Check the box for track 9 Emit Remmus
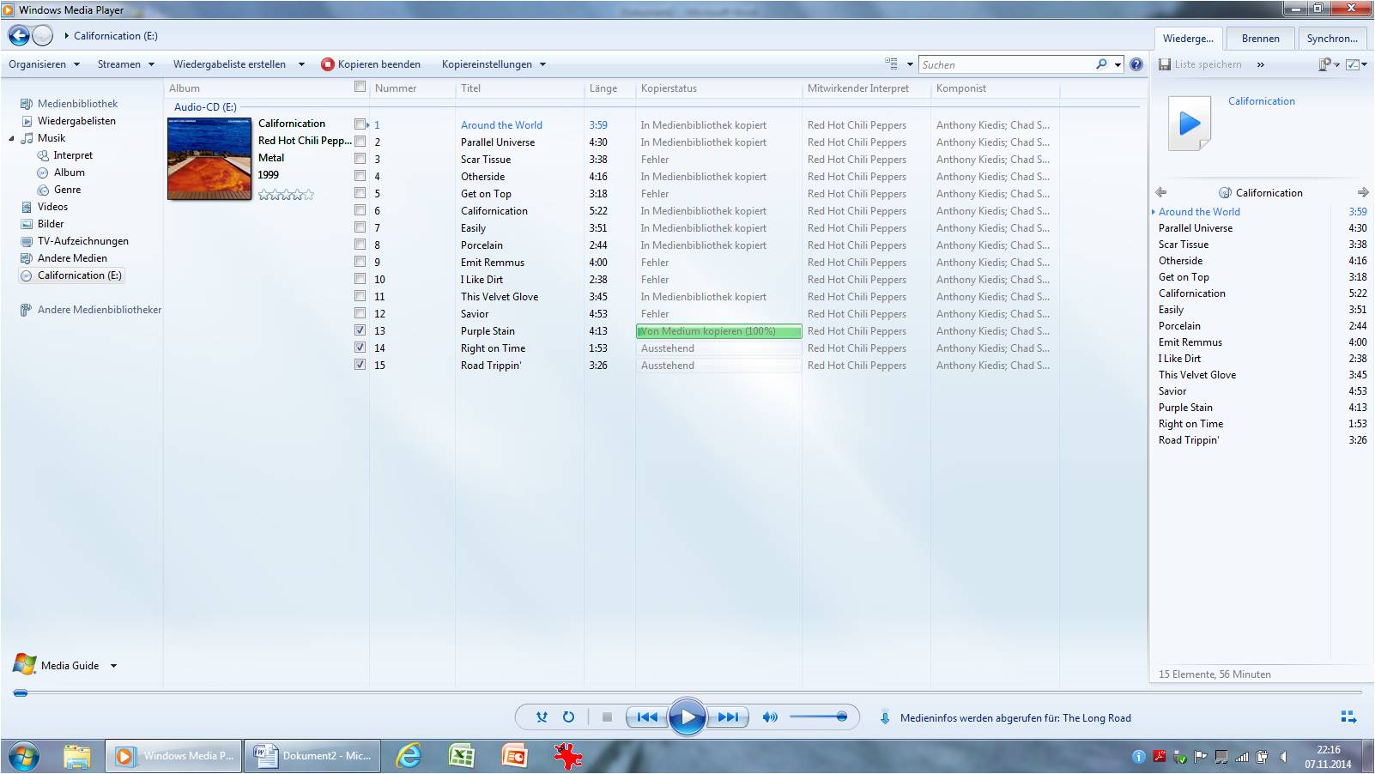 pyautogui.click(x=360, y=262)
